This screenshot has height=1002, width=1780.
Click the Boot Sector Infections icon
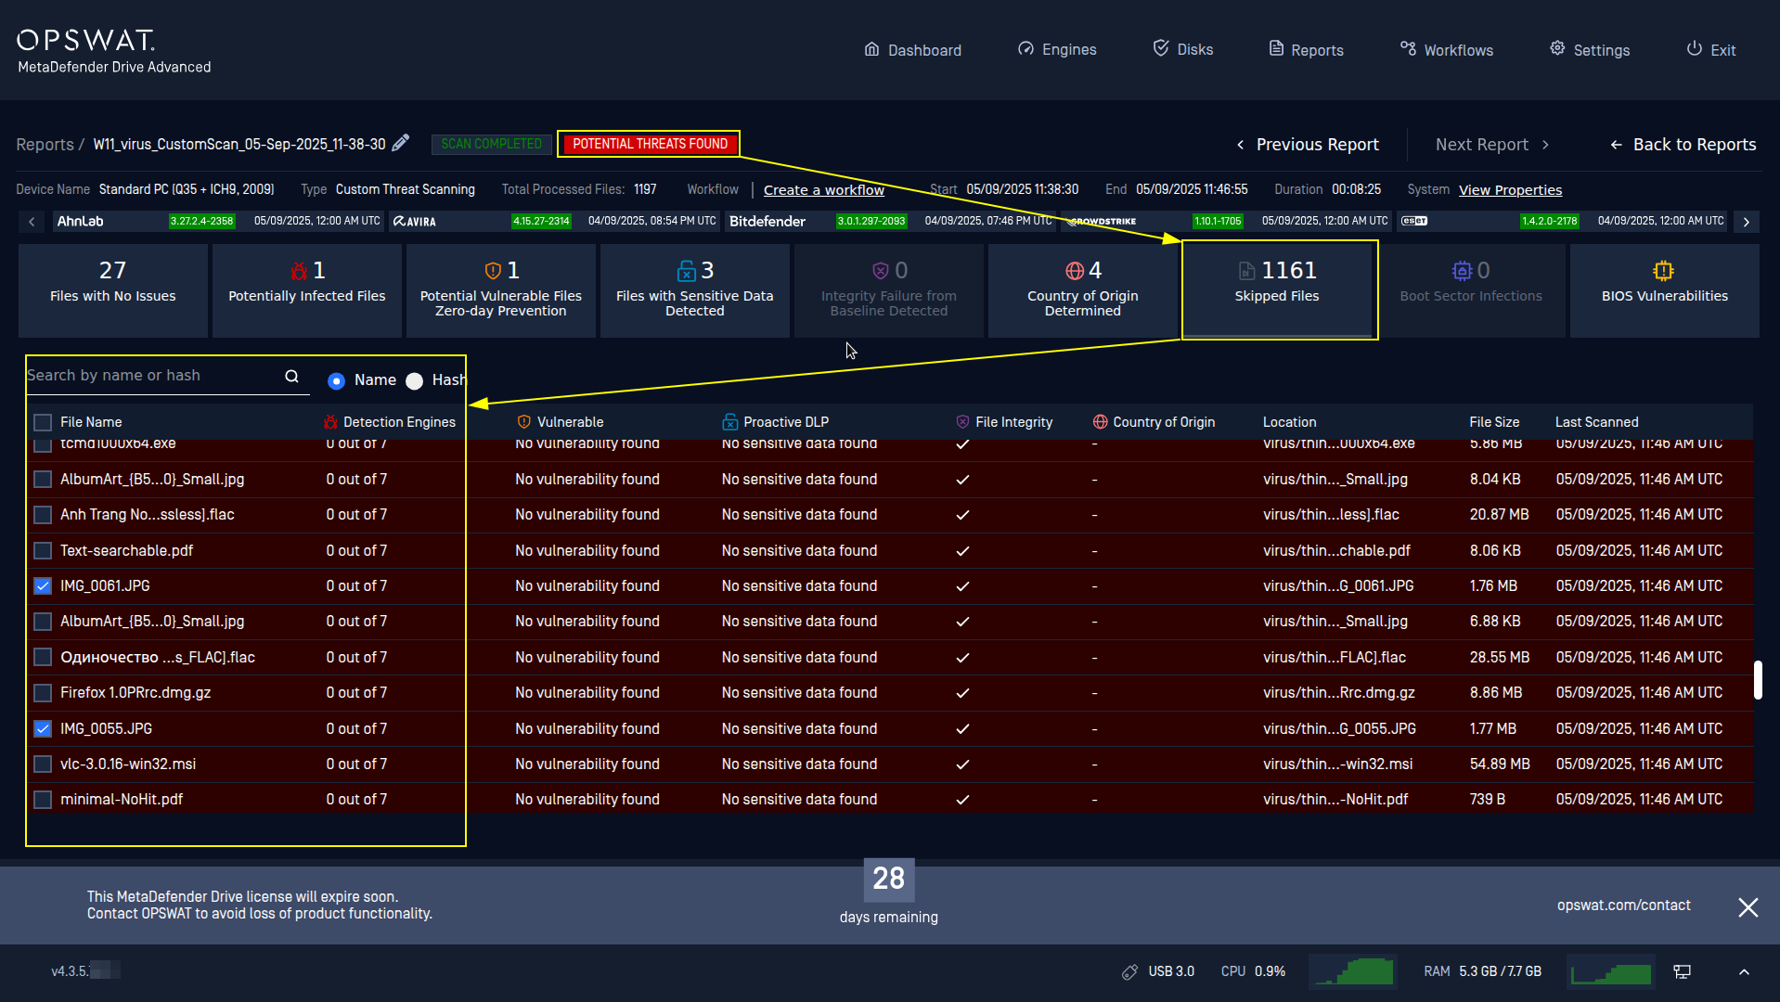pyautogui.click(x=1462, y=271)
